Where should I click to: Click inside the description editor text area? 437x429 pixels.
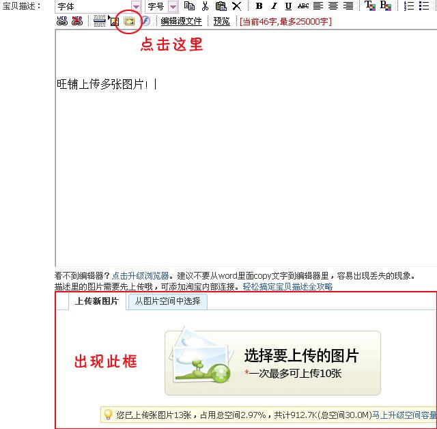coord(246,148)
